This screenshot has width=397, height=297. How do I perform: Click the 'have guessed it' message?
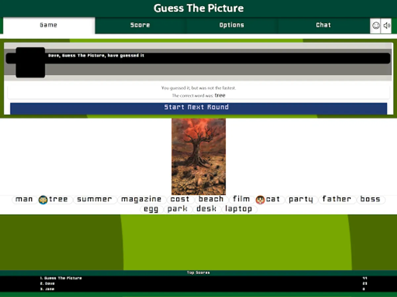[x=96, y=56]
